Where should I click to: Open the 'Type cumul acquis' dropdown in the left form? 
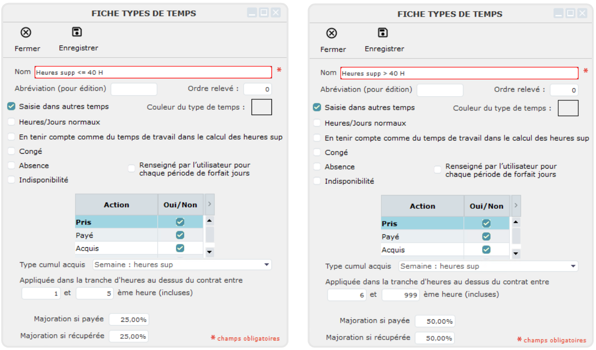click(267, 265)
